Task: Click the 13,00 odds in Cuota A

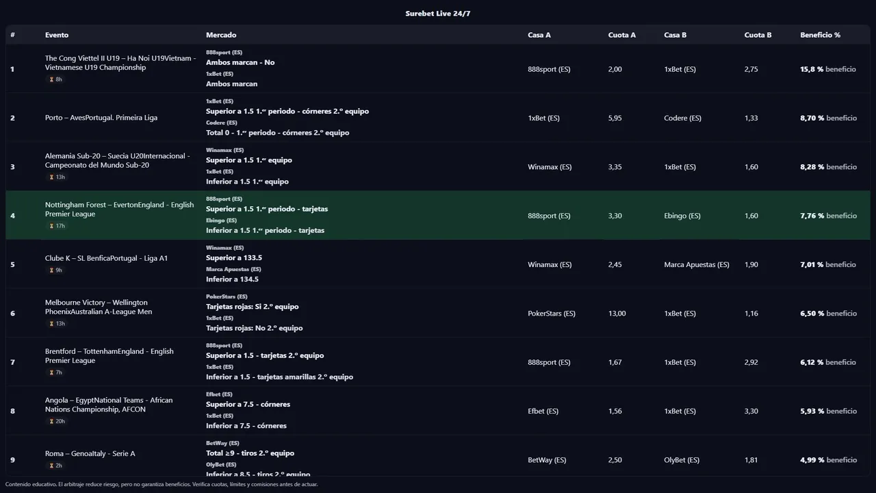Action: click(617, 314)
